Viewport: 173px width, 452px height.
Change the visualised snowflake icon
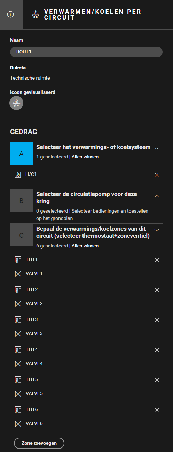[16, 103]
